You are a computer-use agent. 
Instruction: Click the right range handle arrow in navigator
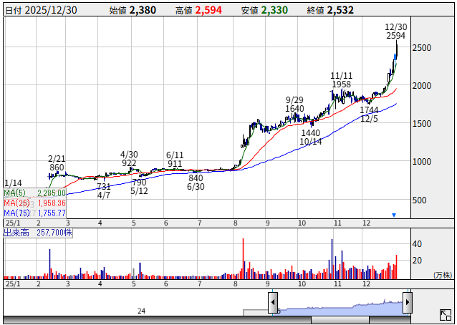point(408,303)
